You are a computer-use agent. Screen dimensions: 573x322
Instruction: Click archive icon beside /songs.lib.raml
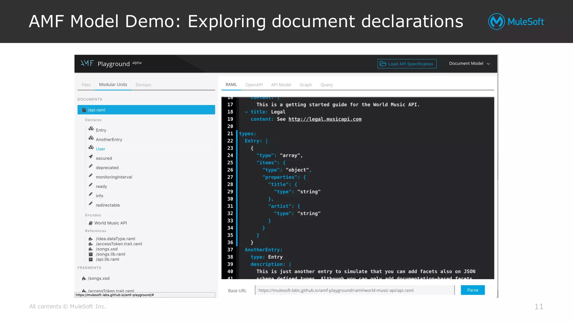[x=91, y=254]
